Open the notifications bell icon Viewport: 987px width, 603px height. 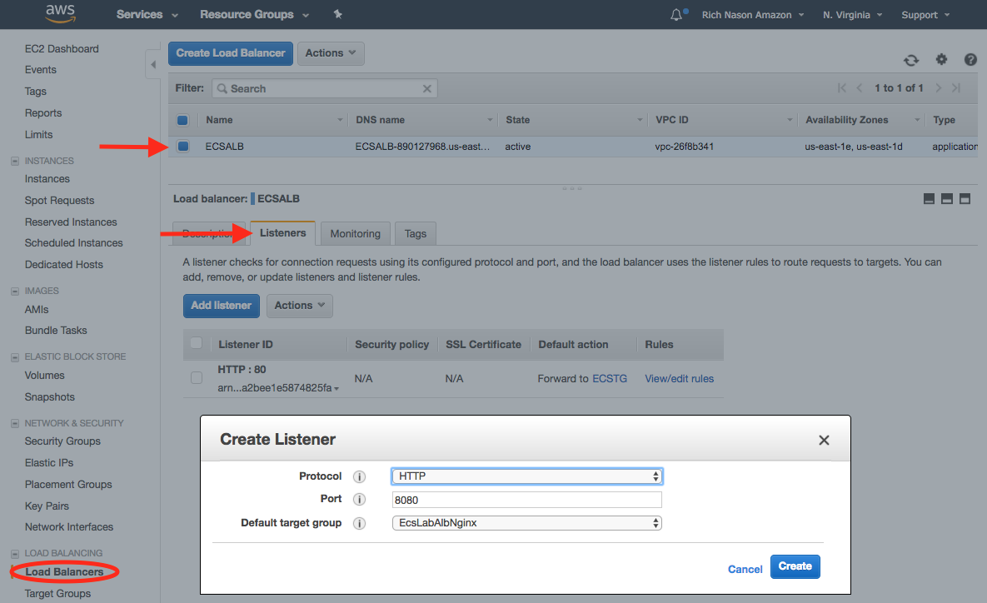click(x=676, y=14)
